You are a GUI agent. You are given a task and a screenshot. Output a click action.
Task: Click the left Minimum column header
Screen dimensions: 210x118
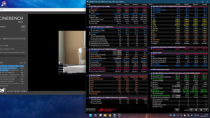tap(127, 4)
